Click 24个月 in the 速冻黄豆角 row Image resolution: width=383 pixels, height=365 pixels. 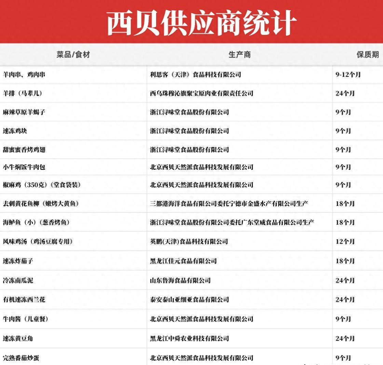tap(345, 338)
